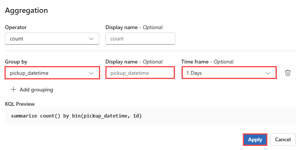Add another grouping

click(x=32, y=90)
